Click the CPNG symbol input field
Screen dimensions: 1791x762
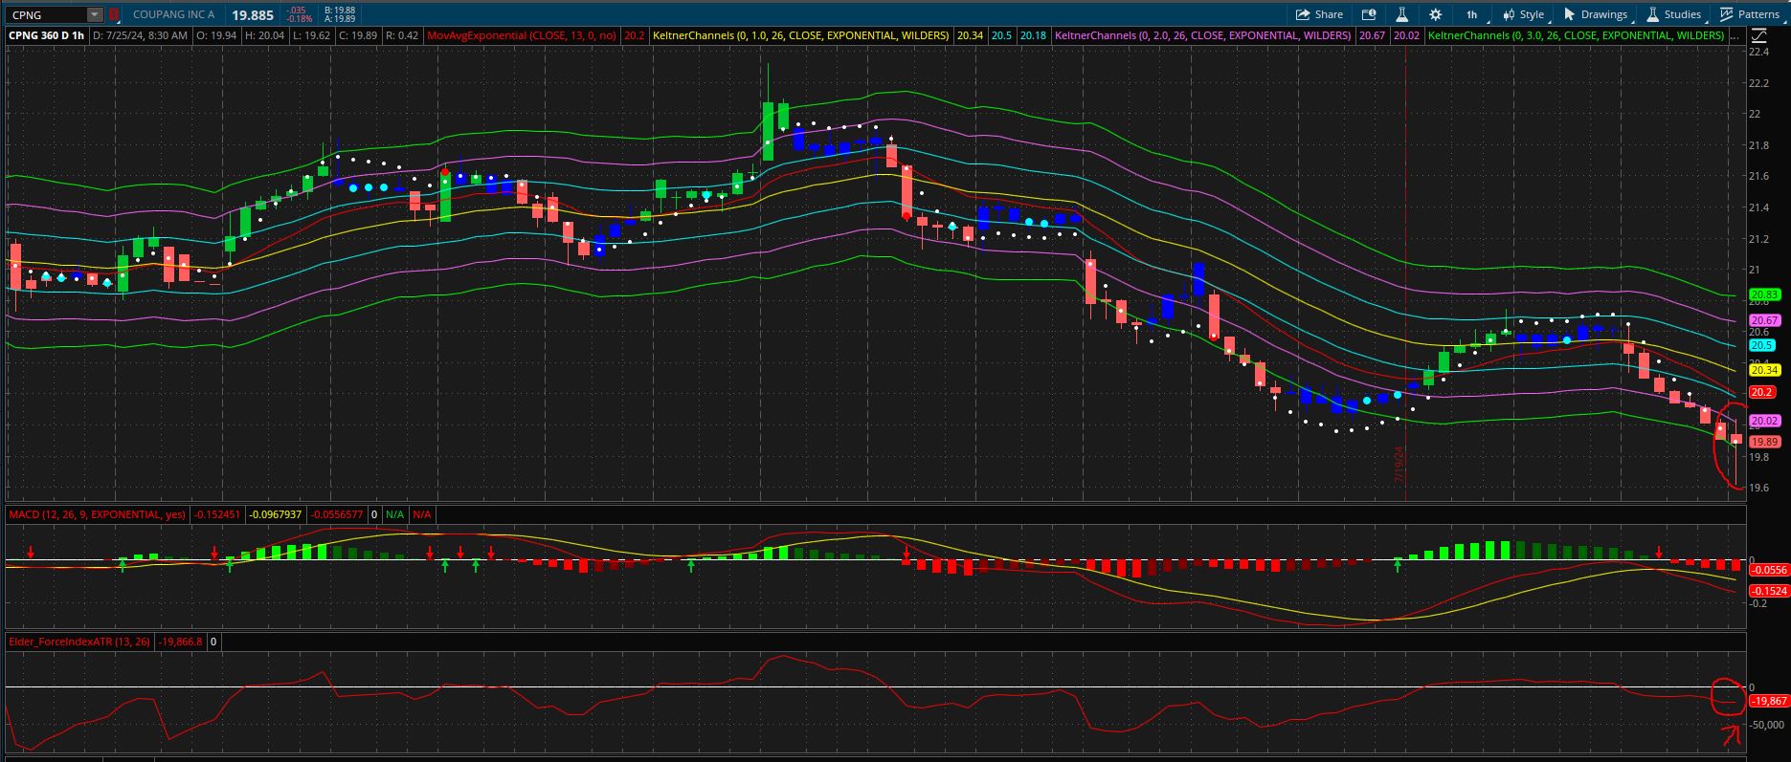click(46, 14)
